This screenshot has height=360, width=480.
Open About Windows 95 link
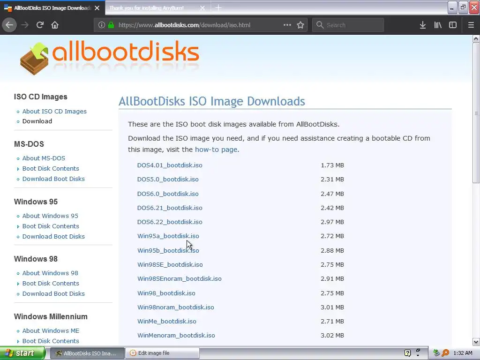point(50,216)
